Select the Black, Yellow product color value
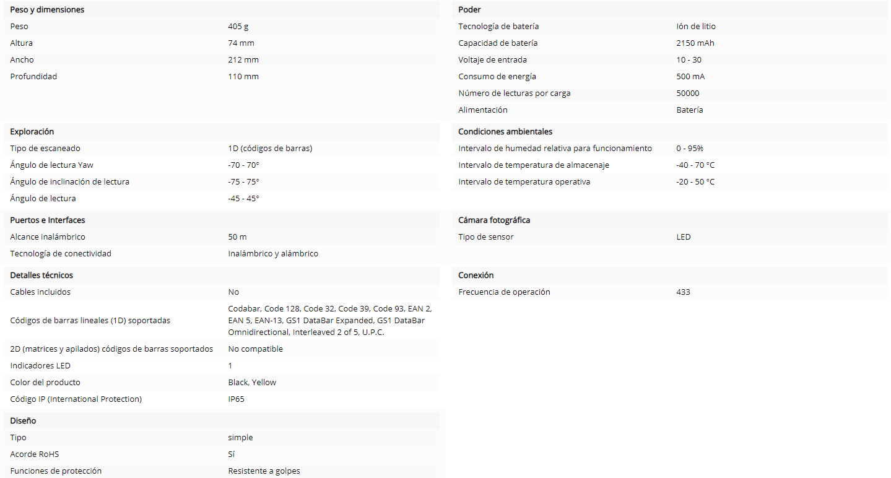The height and width of the screenshot is (478, 891). click(252, 383)
